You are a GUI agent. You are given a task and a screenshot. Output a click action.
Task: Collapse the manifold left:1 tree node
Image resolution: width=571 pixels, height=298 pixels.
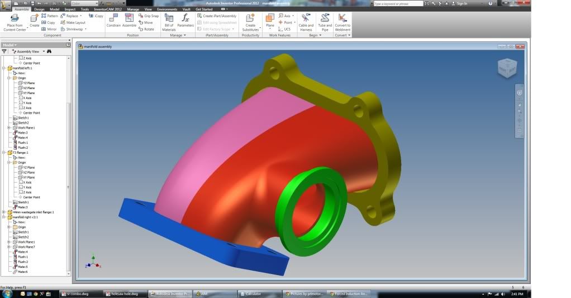4,68
